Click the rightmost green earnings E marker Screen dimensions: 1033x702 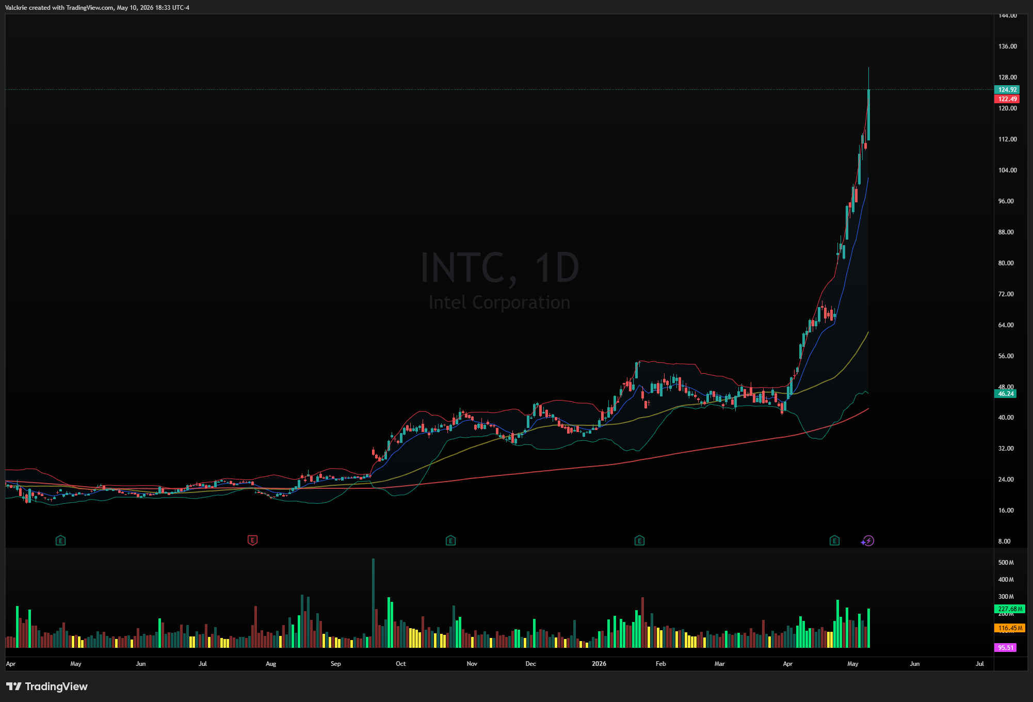(x=834, y=541)
